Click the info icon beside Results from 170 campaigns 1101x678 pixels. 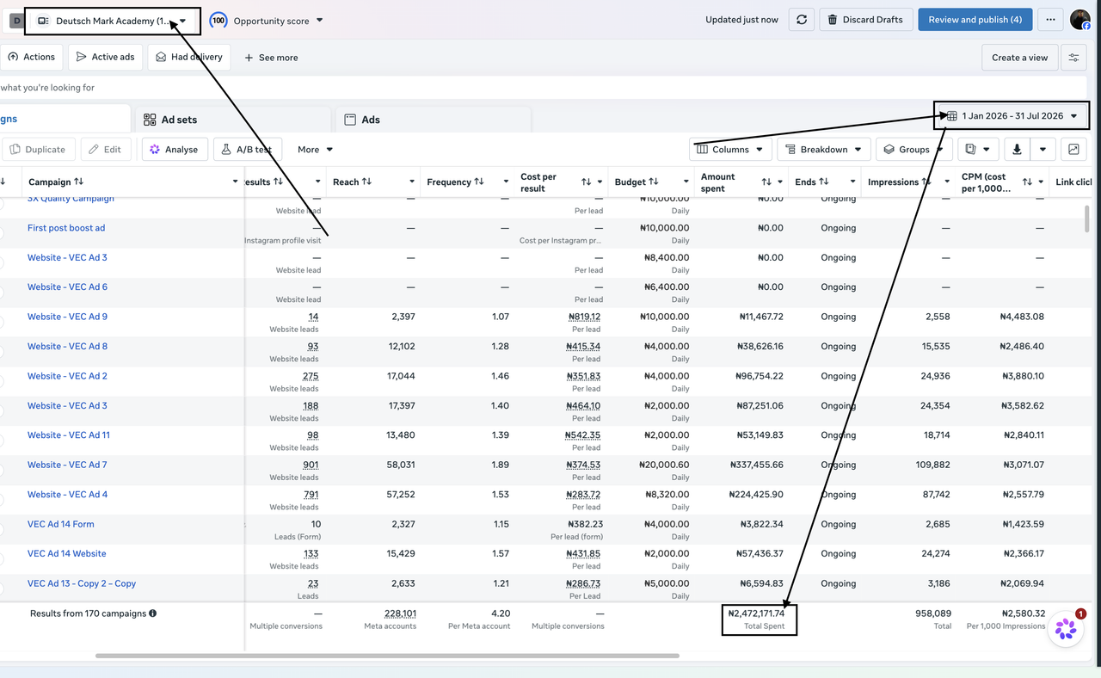click(153, 613)
